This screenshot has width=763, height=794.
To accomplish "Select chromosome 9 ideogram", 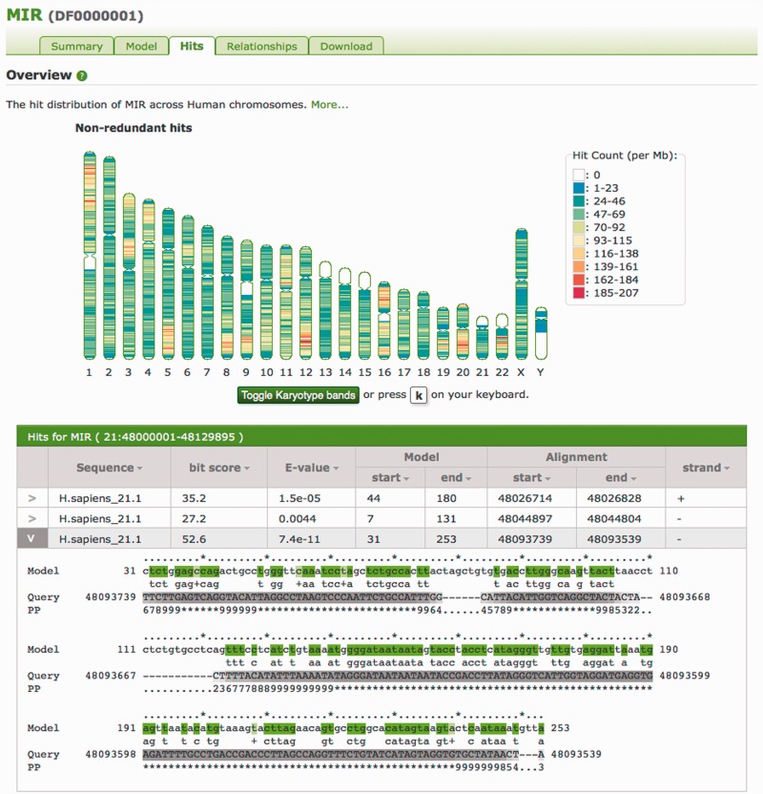I will tap(246, 300).
